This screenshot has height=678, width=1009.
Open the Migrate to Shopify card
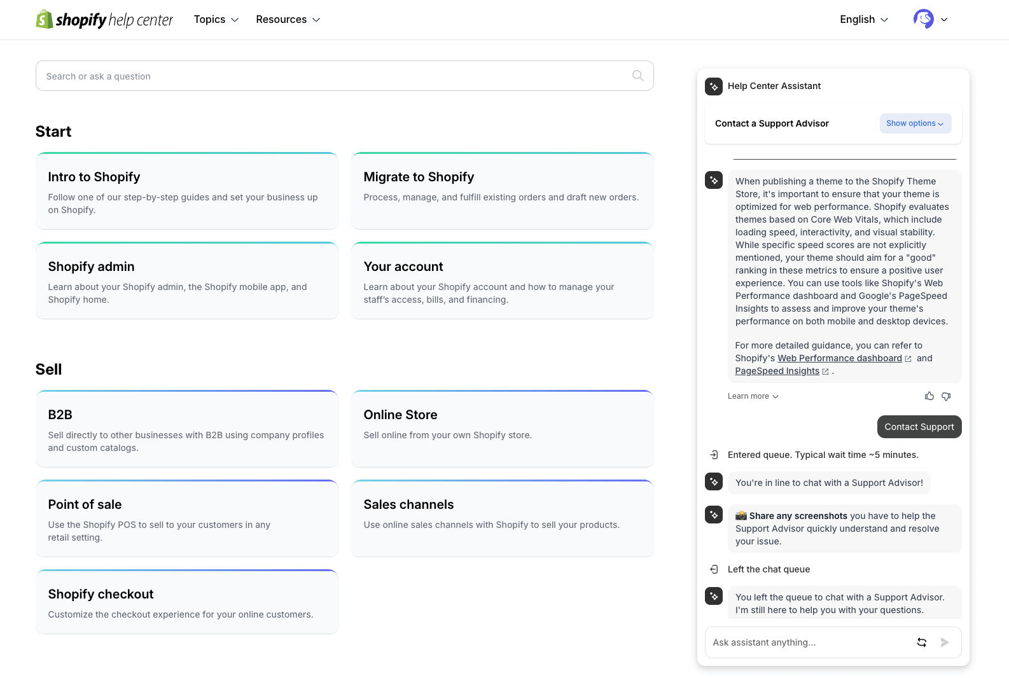tap(503, 191)
